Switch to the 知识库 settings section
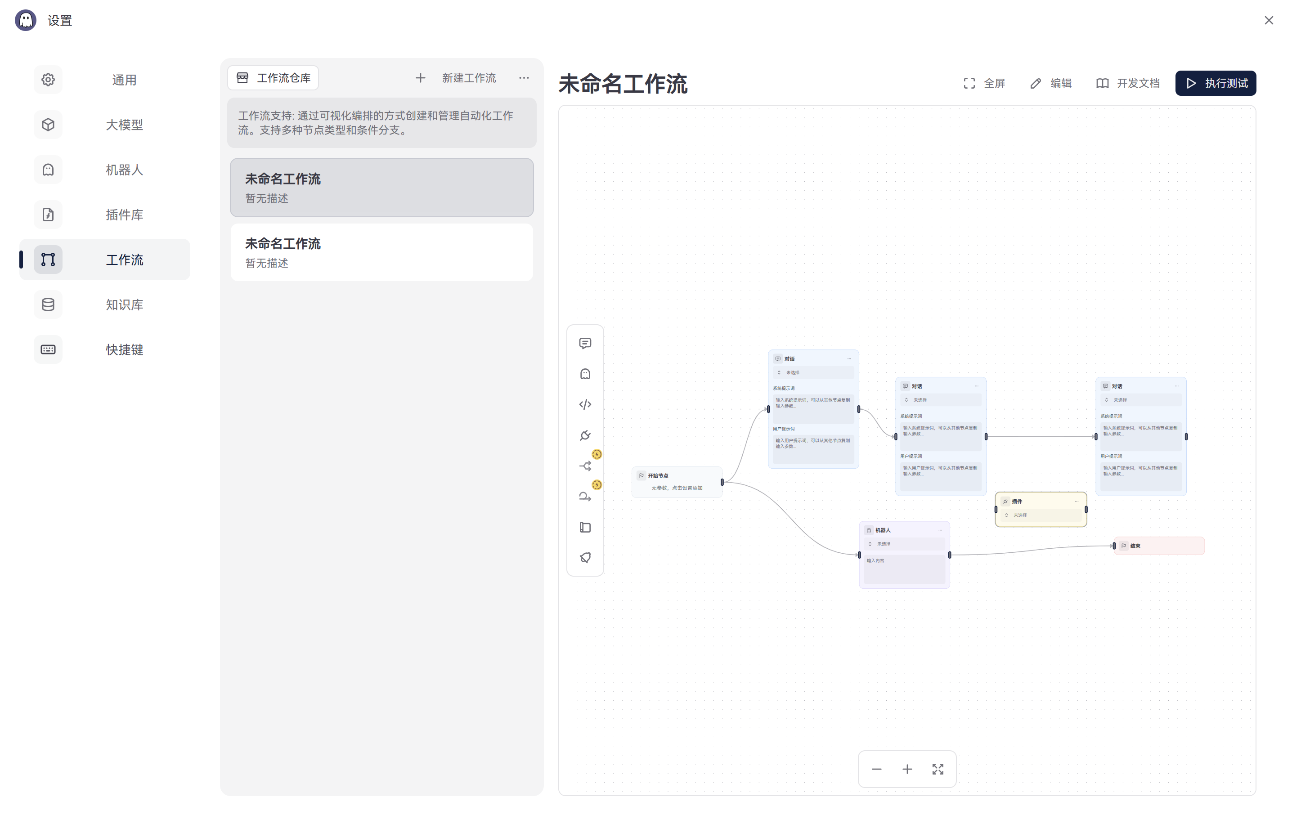The height and width of the screenshot is (815, 1292). pos(124,305)
